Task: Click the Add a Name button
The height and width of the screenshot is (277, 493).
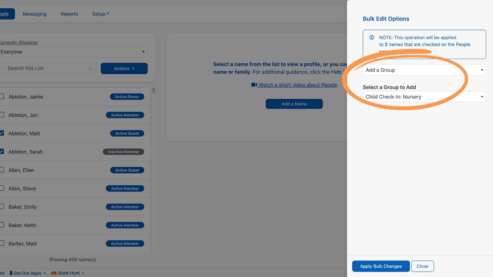Action: (294, 104)
